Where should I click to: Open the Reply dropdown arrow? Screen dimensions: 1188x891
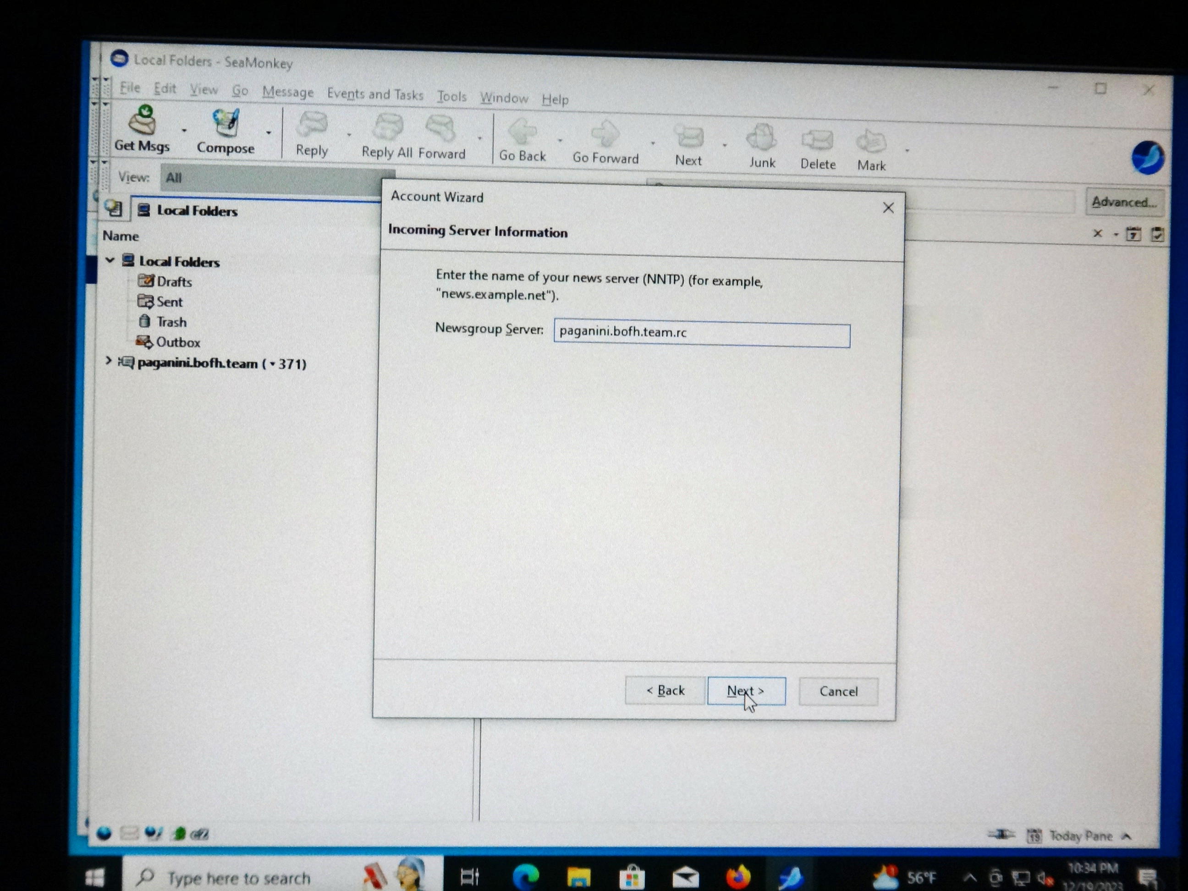(x=349, y=134)
